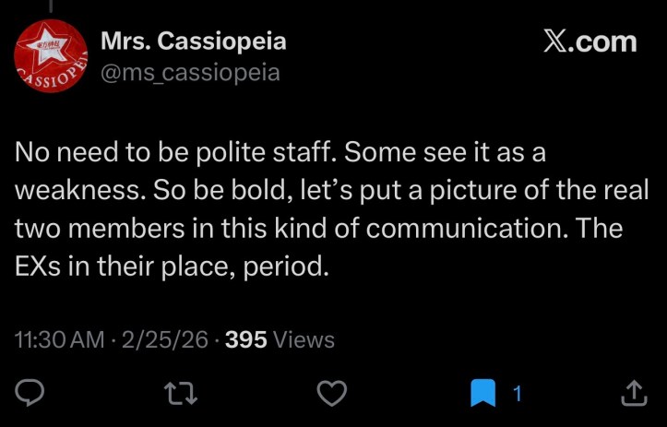
Task: Click the white star in the avatar
Action: coord(50,48)
